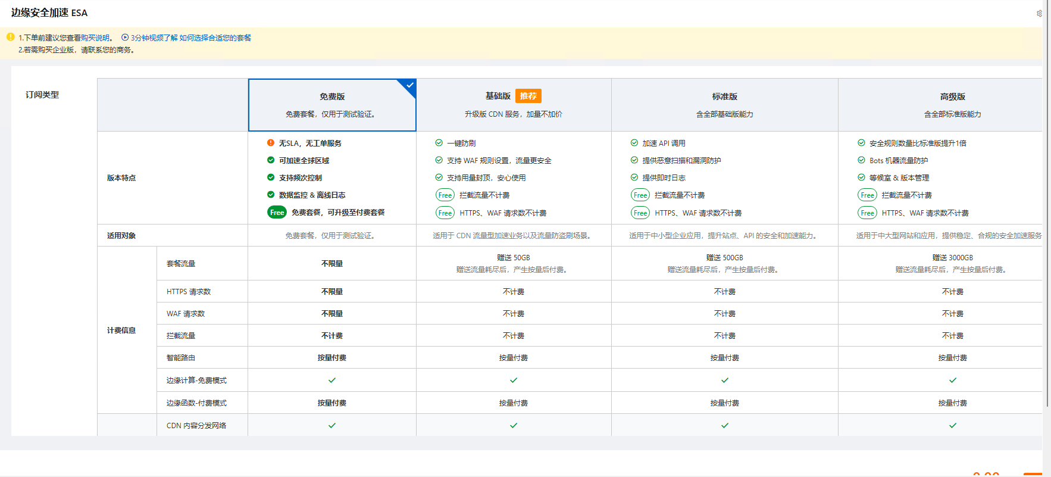The image size is (1051, 477).
Task: Click the red 无SLA warning icon
Action: coord(271,143)
